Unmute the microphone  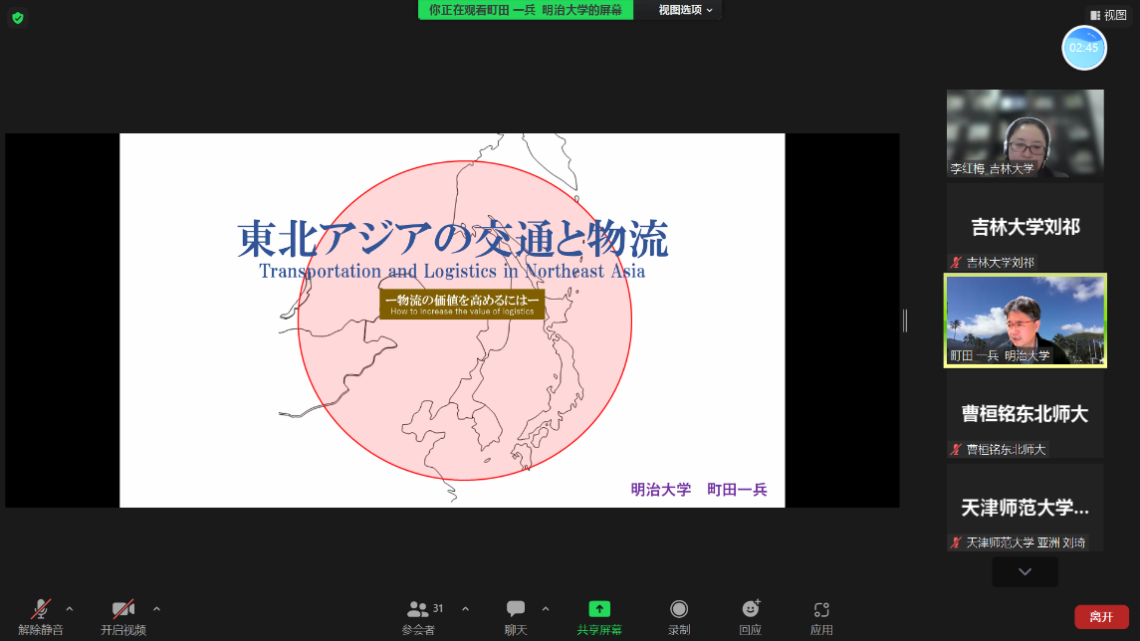click(41, 609)
